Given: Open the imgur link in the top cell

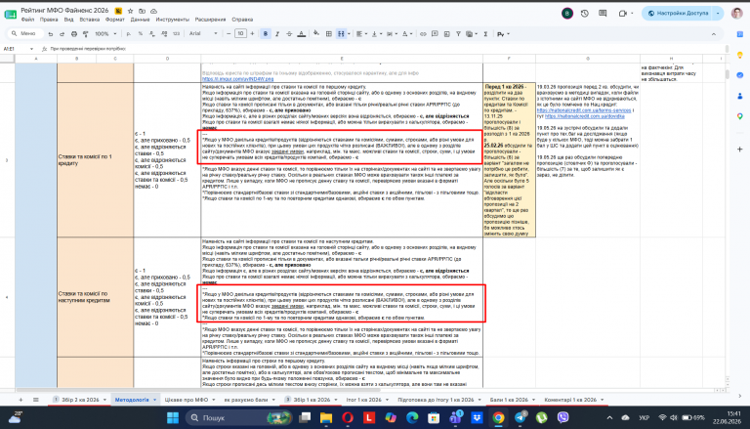Looking at the screenshot, I should click(x=237, y=79).
